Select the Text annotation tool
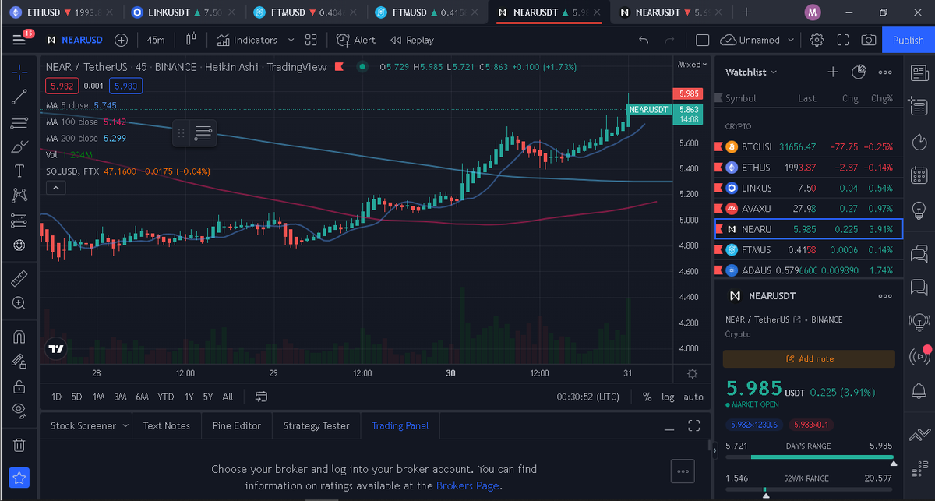This screenshot has height=501, width=935. 19,171
